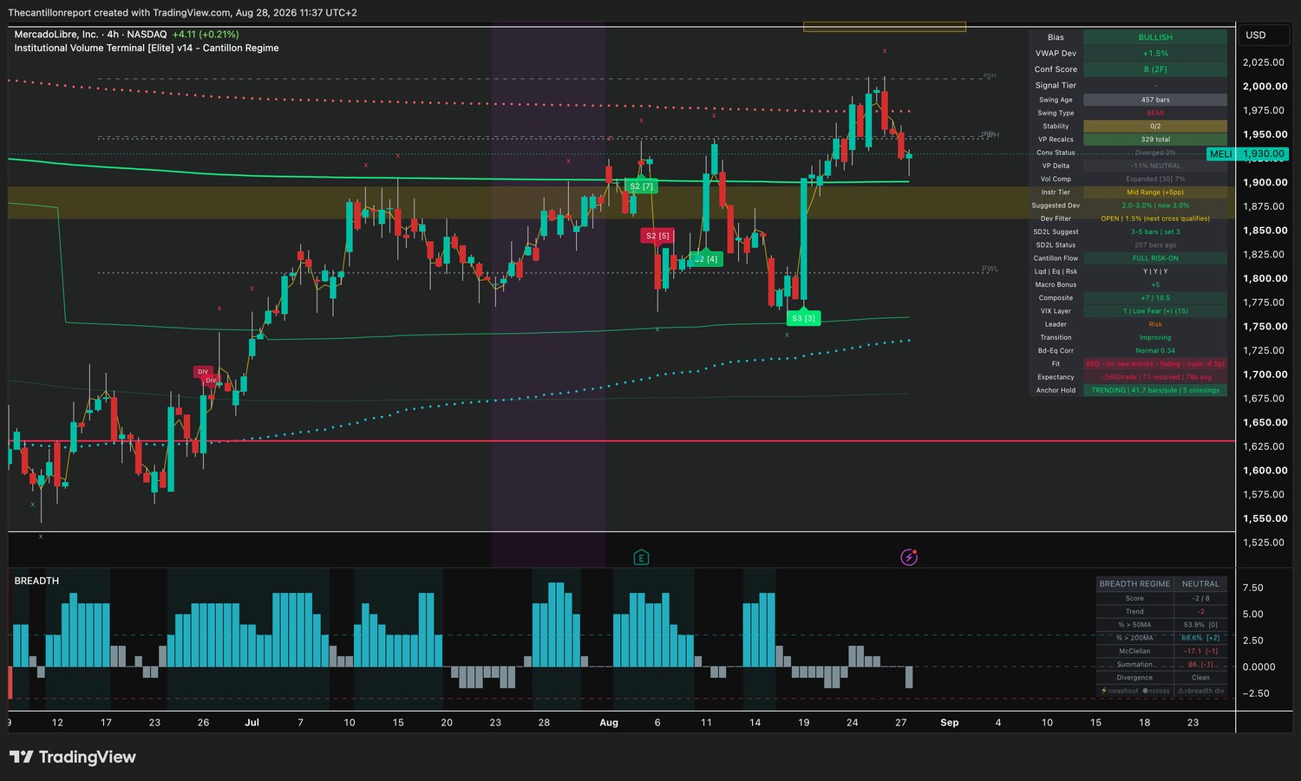Click the BREADTH pane title
The width and height of the screenshot is (1301, 781).
click(x=36, y=581)
